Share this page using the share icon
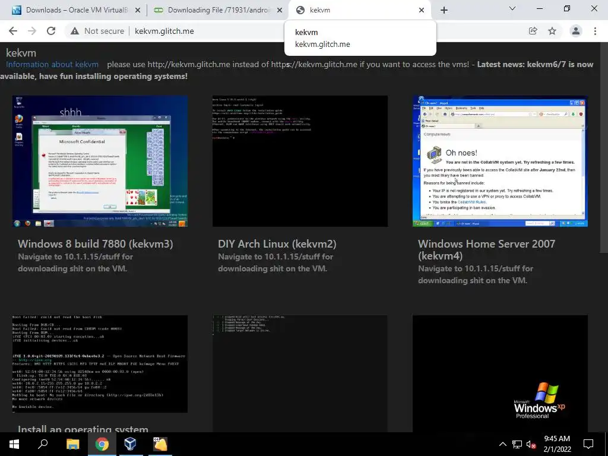Screen dimensions: 608x456 click(x=533, y=31)
